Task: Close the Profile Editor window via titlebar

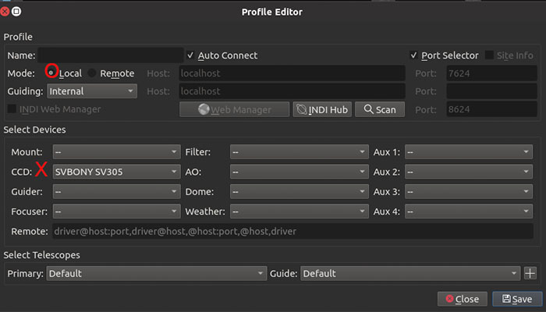Action: pos(5,11)
